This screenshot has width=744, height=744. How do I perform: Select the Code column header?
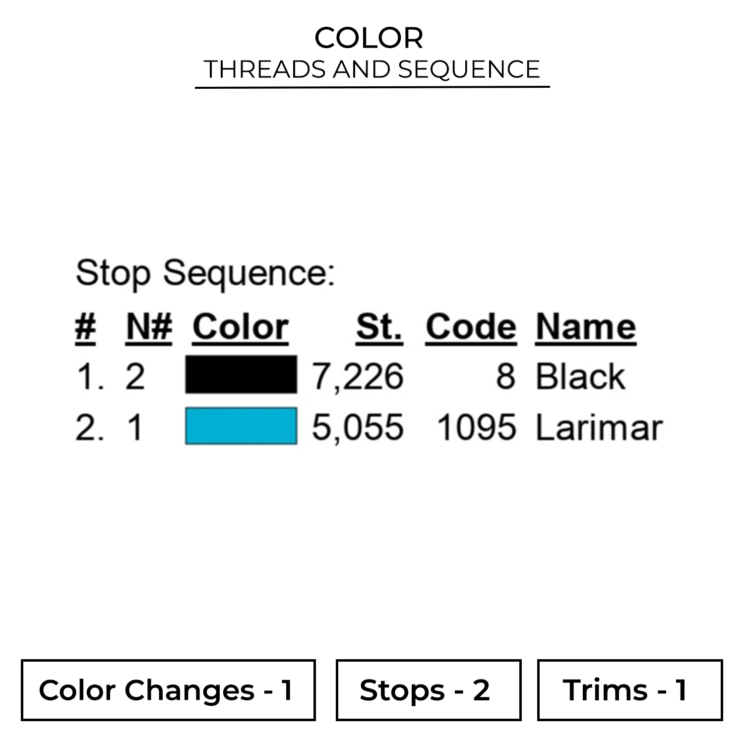point(471,327)
